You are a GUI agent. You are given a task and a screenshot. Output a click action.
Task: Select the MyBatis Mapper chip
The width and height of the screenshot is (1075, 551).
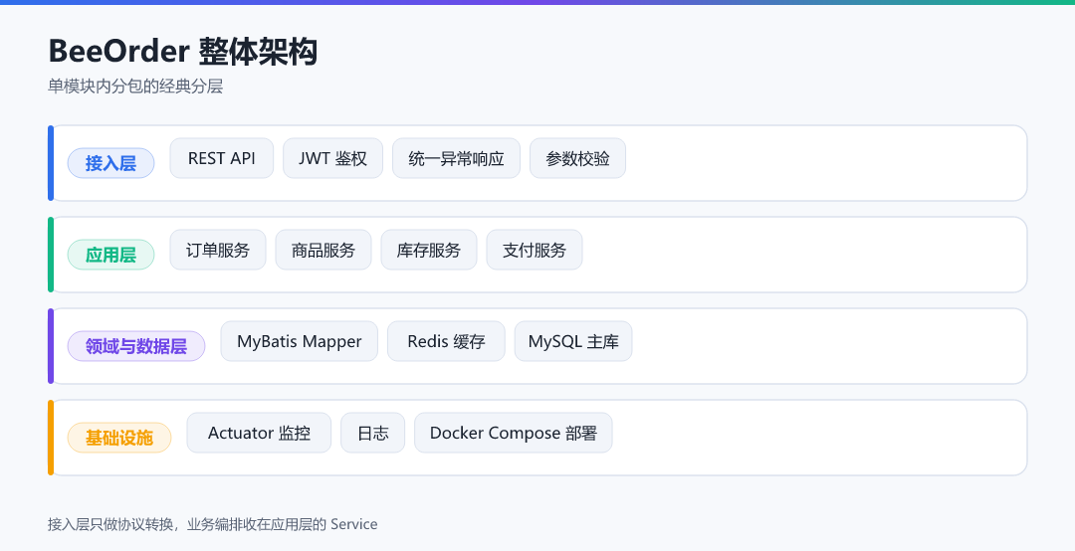click(x=299, y=341)
